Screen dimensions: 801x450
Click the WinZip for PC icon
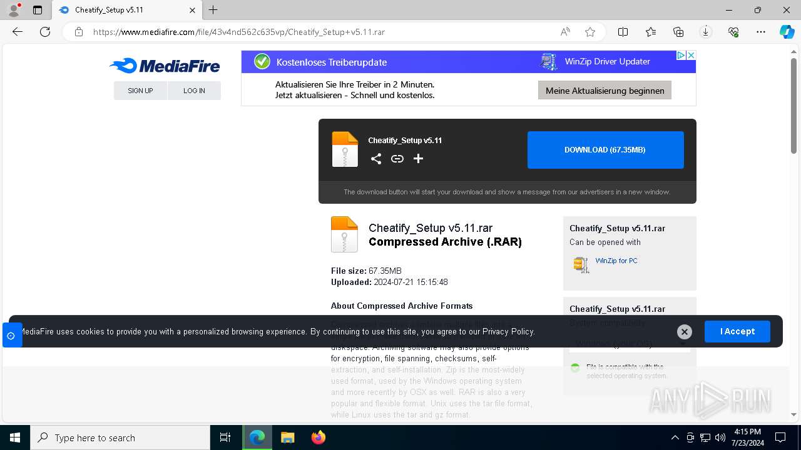581,264
